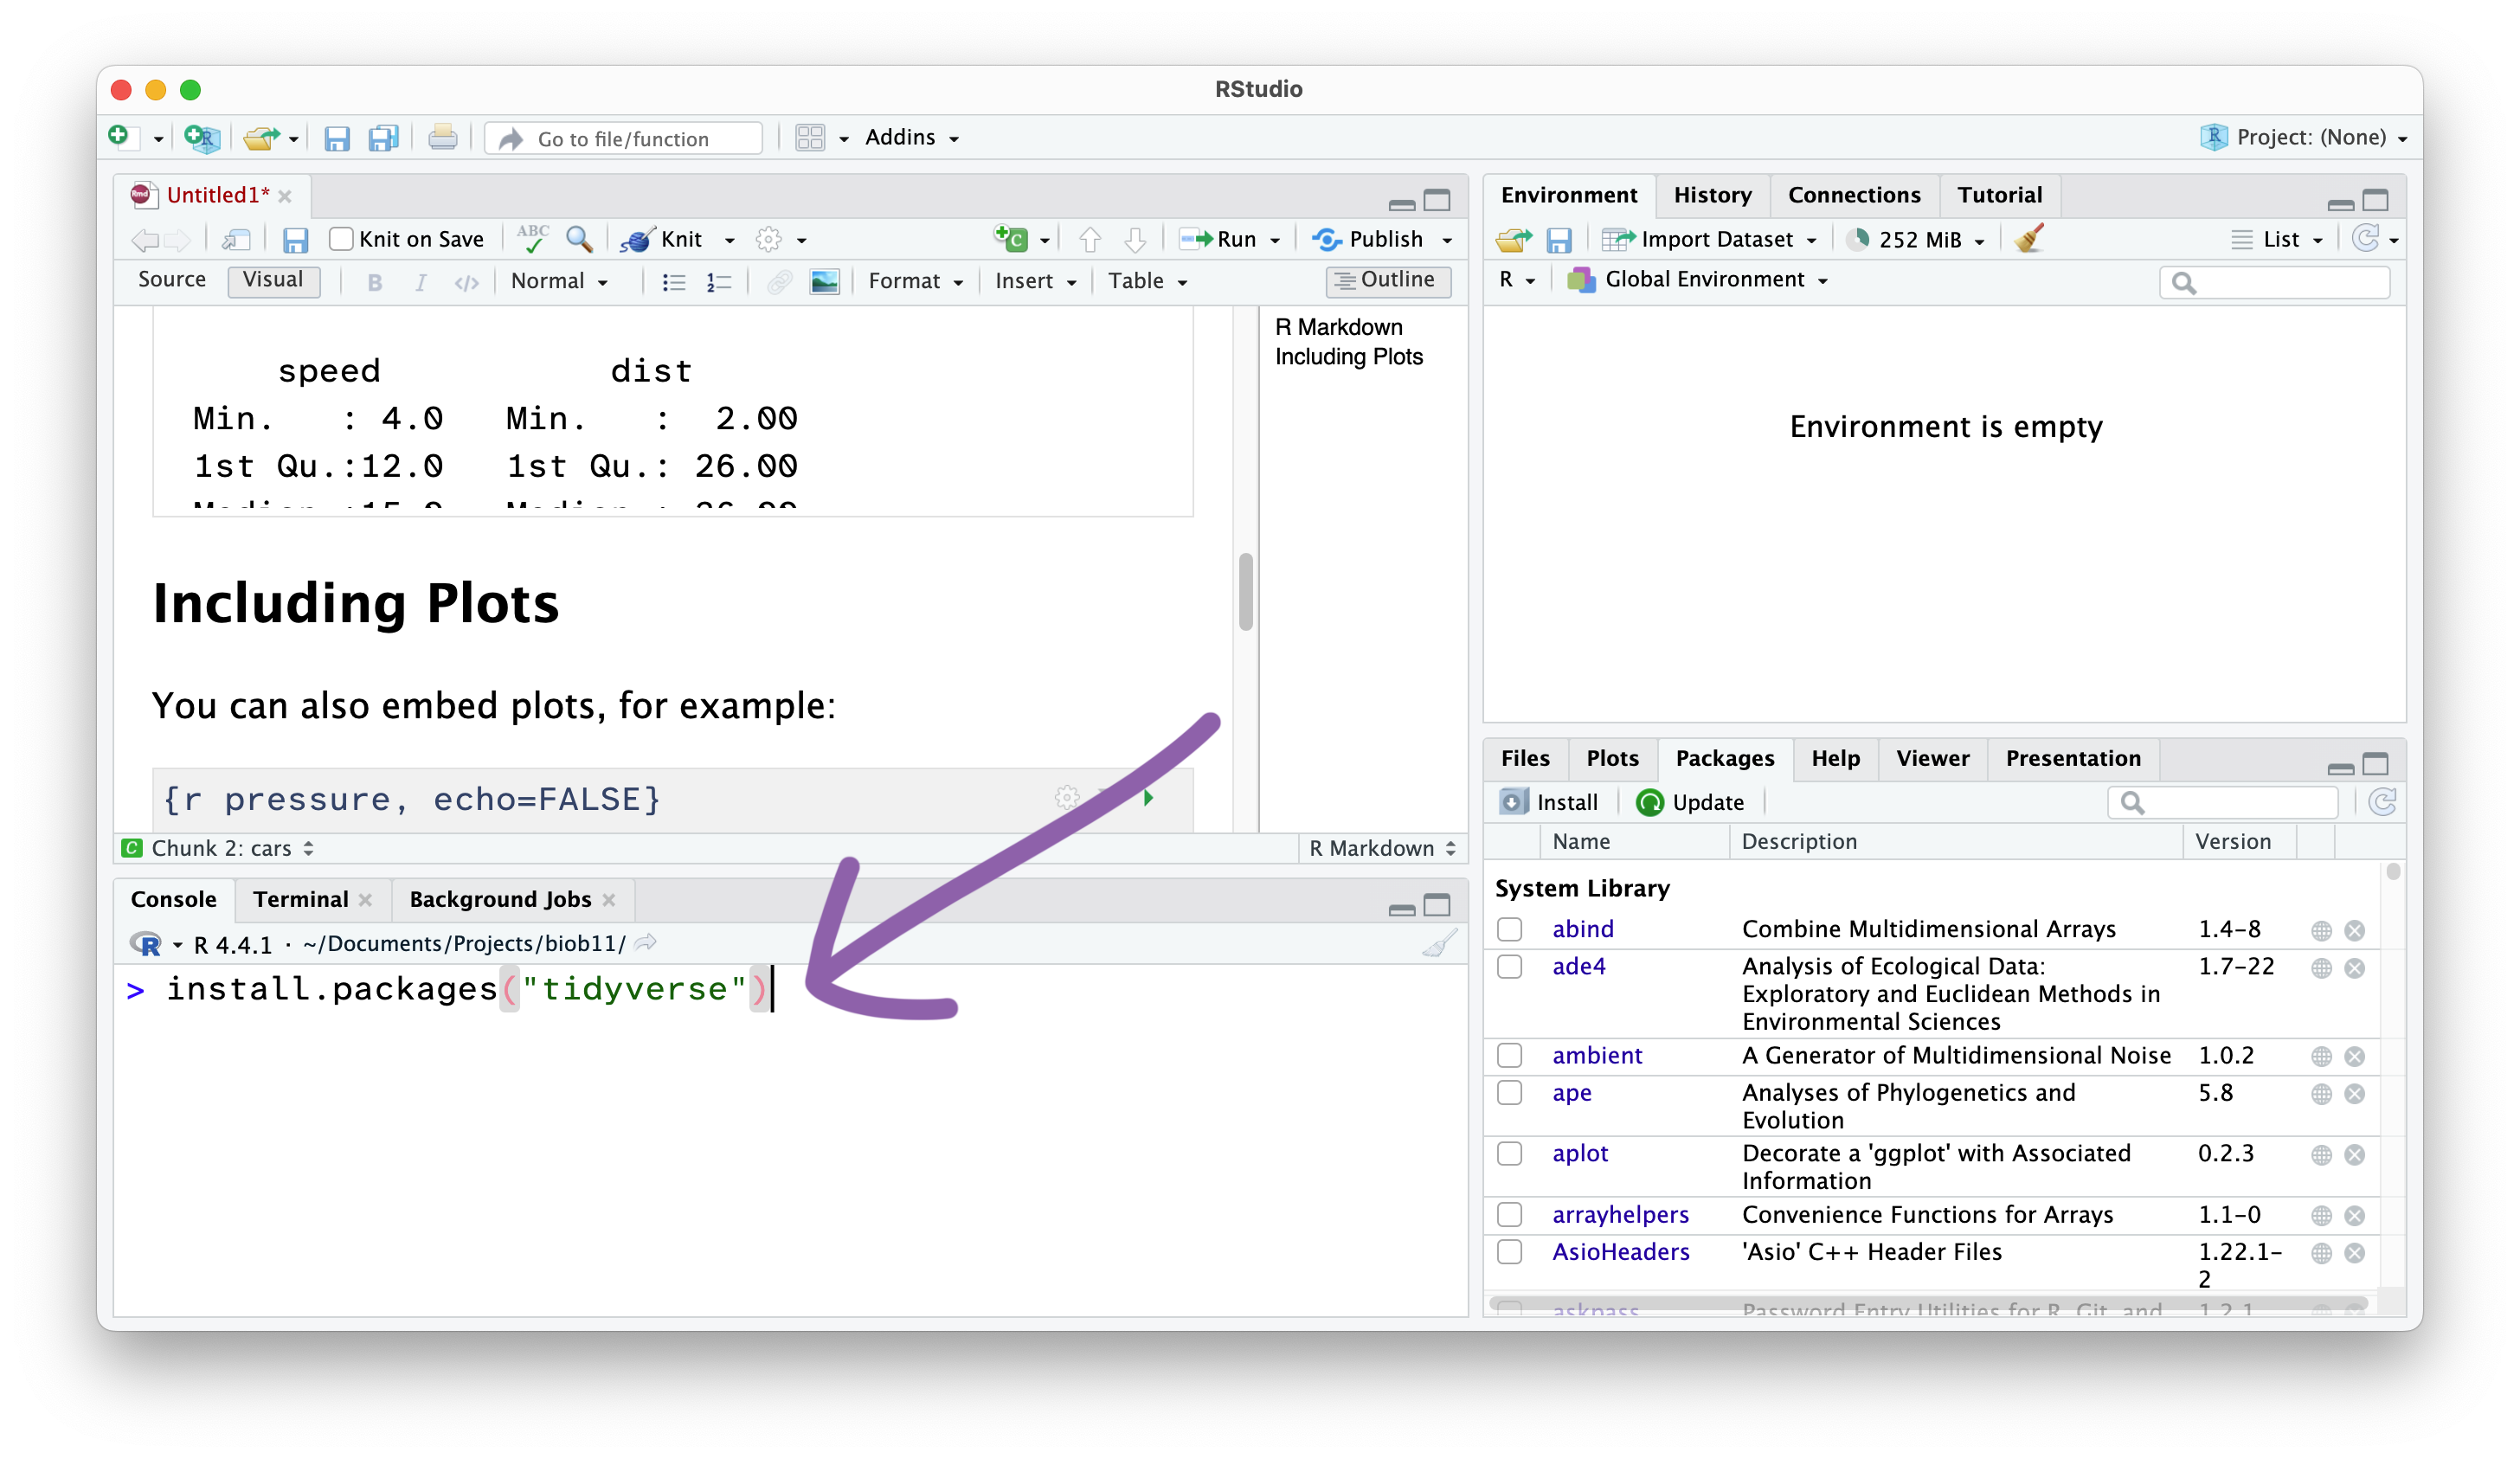Viewport: 2520px width, 1459px height.
Task: Open the Normal paragraph style dropdown
Action: click(x=558, y=282)
